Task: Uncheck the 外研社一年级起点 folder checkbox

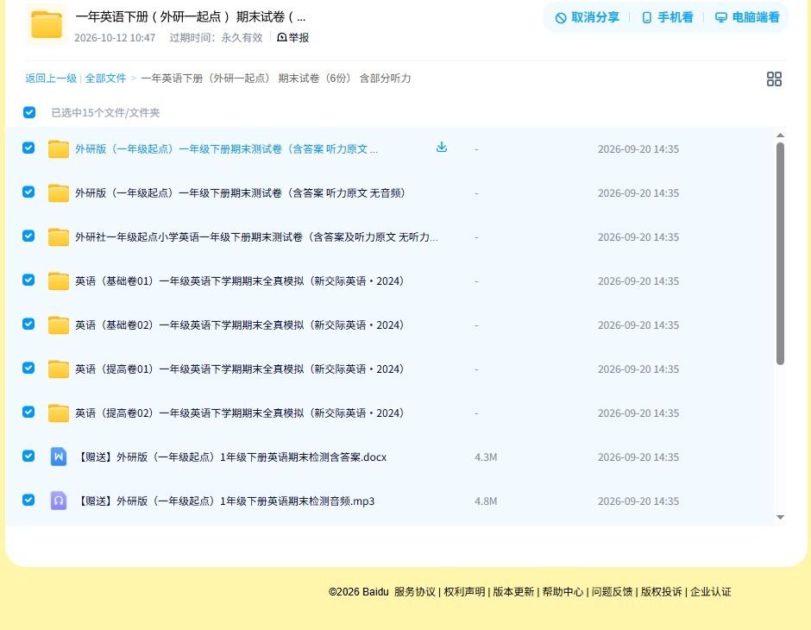Action: [28, 236]
